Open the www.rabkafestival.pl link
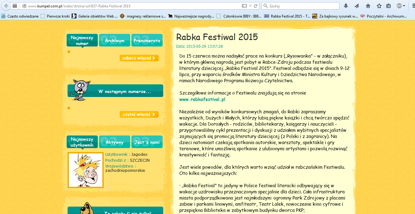The width and height of the screenshot is (415, 214). [202, 99]
